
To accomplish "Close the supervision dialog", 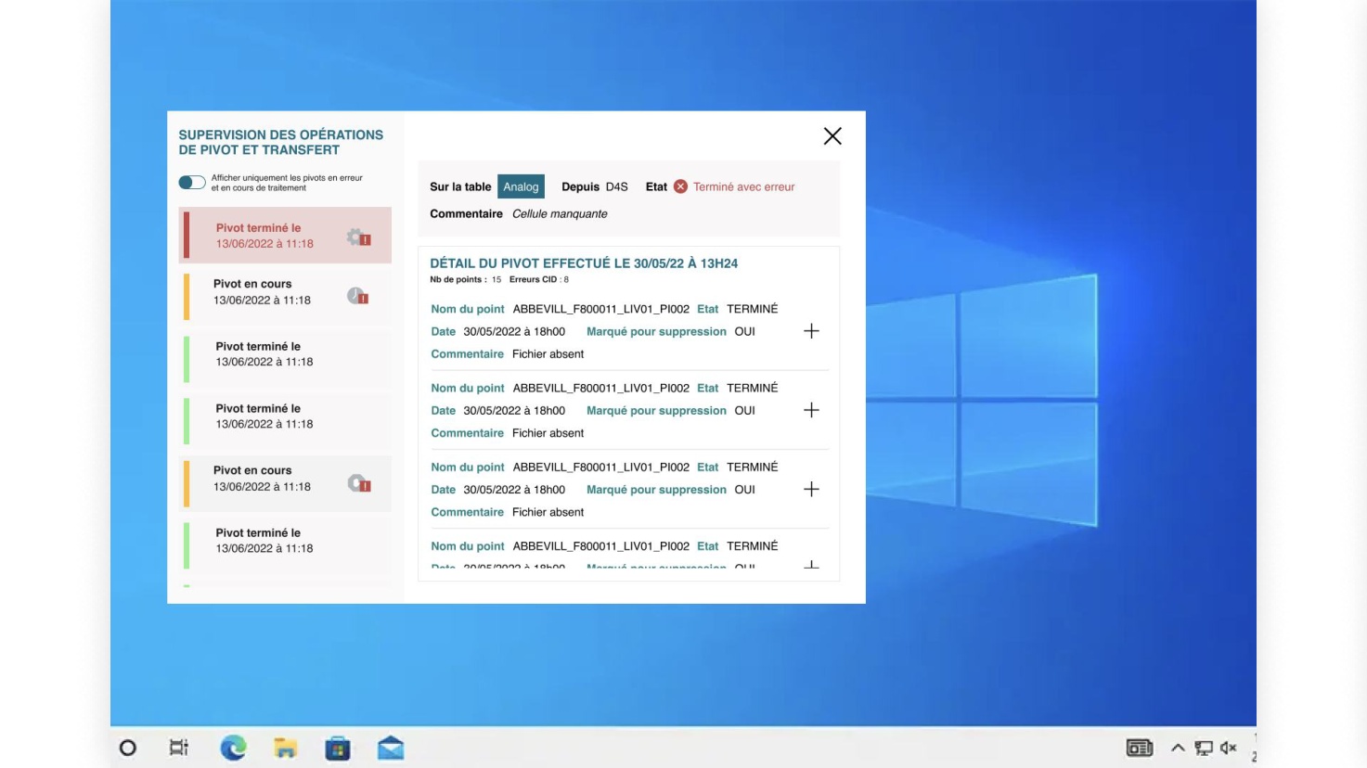I will (832, 136).
